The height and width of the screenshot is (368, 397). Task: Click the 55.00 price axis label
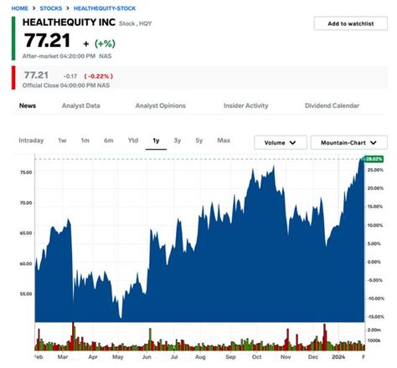(26, 294)
